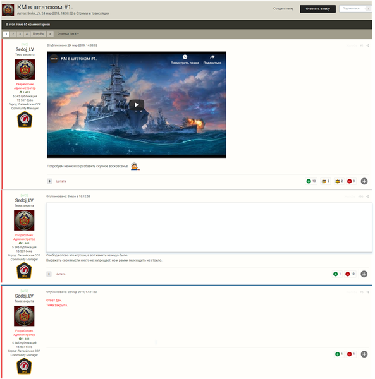Jump to the last page with double-arrow button
Image resolution: width=375 pixels, height=379 pixels.
coord(50,34)
